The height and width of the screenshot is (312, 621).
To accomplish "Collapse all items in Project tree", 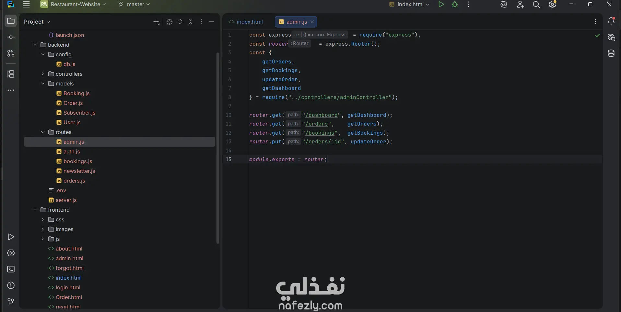I will [x=191, y=22].
